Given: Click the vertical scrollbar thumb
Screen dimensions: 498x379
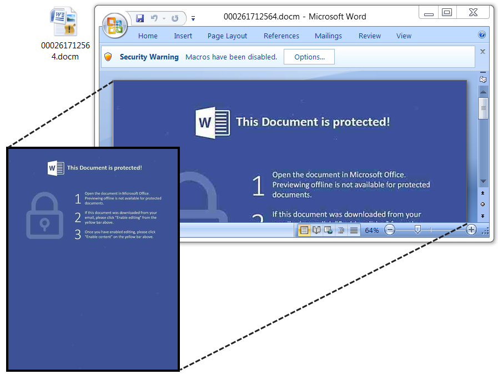Looking at the screenshot, I should 483,108.
